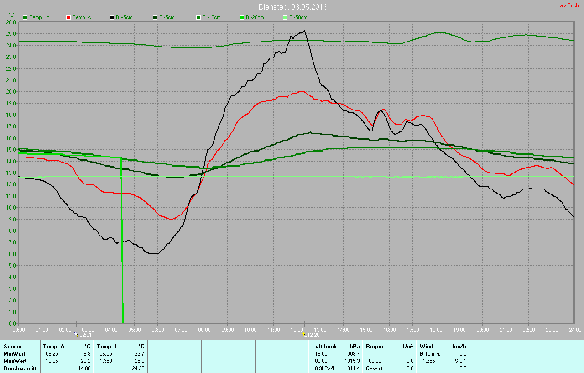Click the Durchschnitt row label
Image resolution: width=584 pixels, height=373 pixels.
click(20, 368)
